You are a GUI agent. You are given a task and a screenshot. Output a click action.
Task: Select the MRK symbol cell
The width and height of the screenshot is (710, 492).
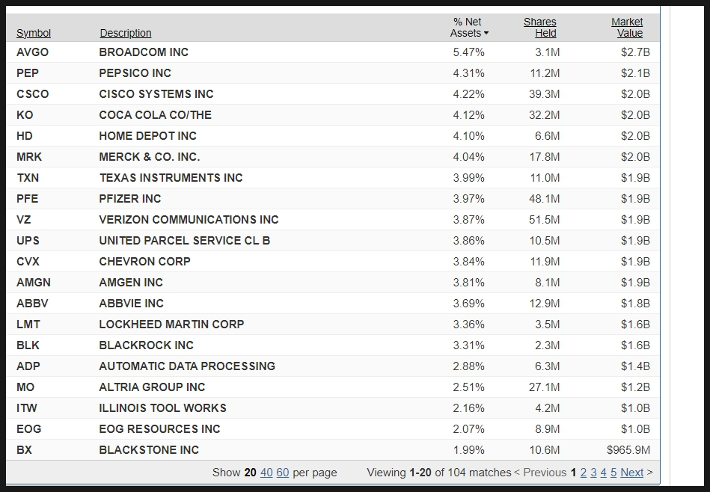pyautogui.click(x=29, y=156)
